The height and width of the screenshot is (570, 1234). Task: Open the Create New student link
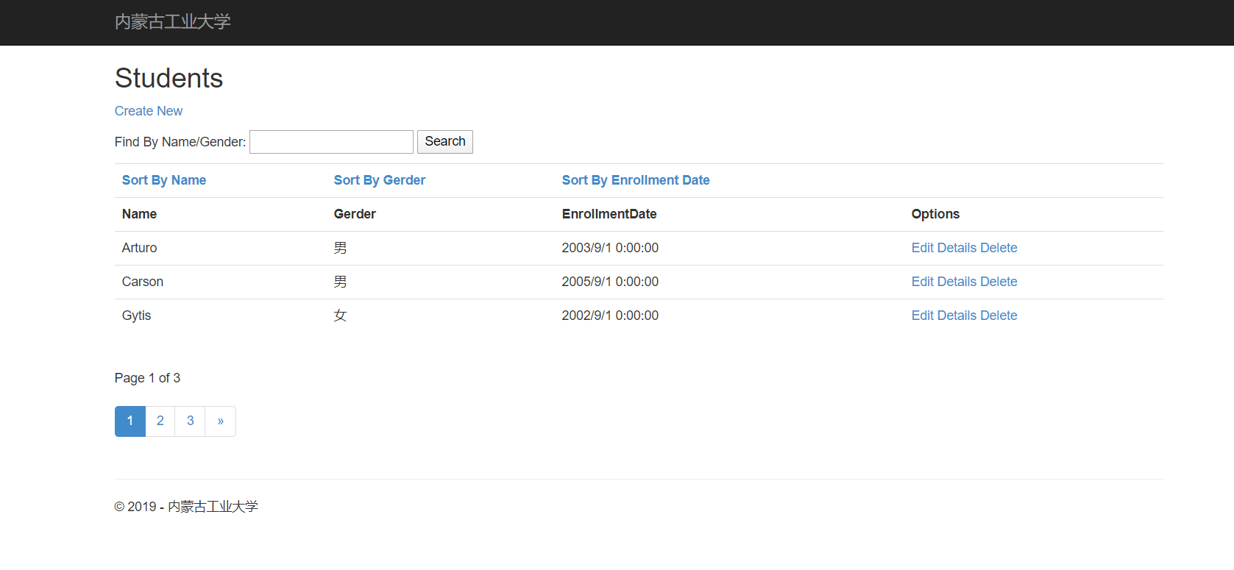(149, 111)
